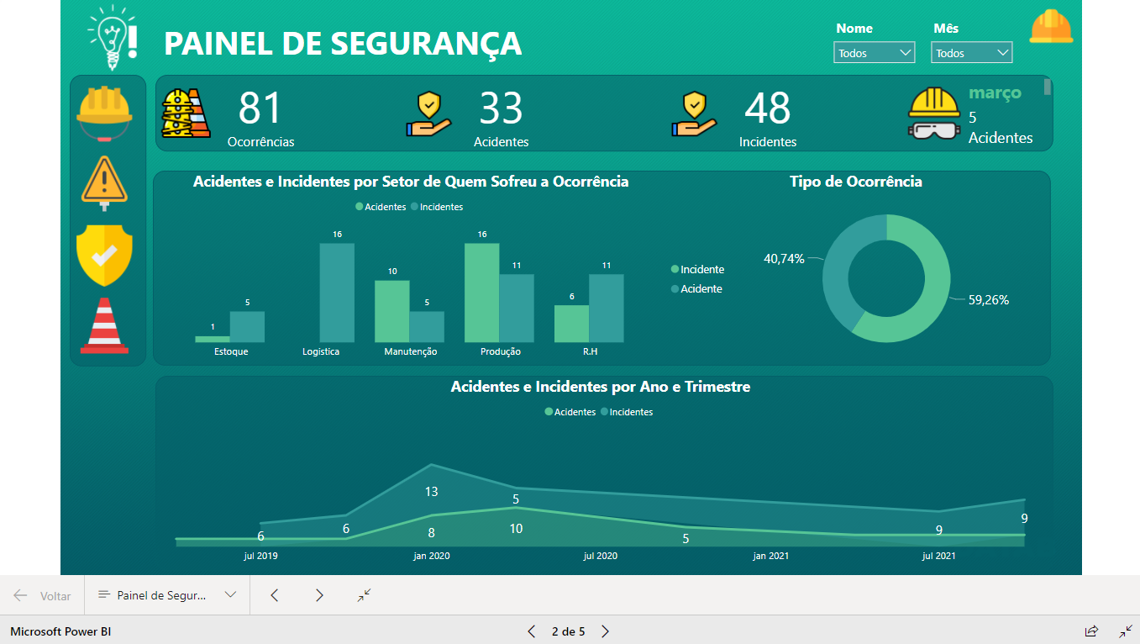The image size is (1140, 644).
Task: Go to next page from '2 de 5'
Action: coord(606,631)
